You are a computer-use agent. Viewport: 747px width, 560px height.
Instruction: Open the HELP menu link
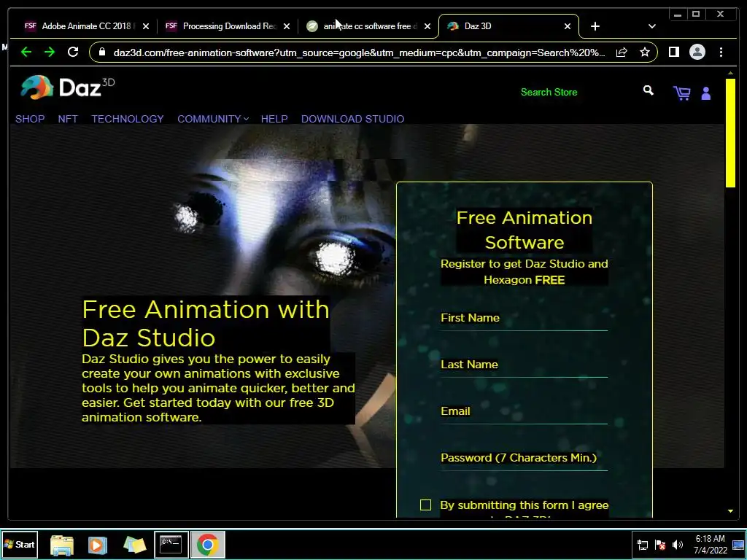[274, 119]
